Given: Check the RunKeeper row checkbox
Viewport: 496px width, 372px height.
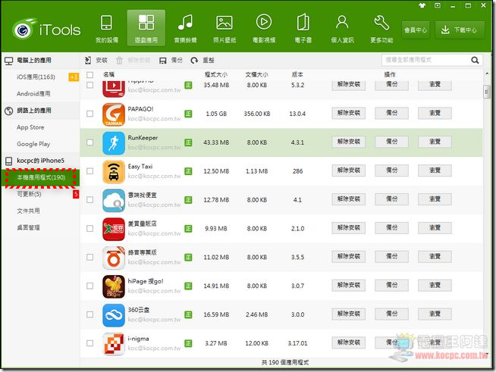Looking at the screenshot, I should pos(89,142).
